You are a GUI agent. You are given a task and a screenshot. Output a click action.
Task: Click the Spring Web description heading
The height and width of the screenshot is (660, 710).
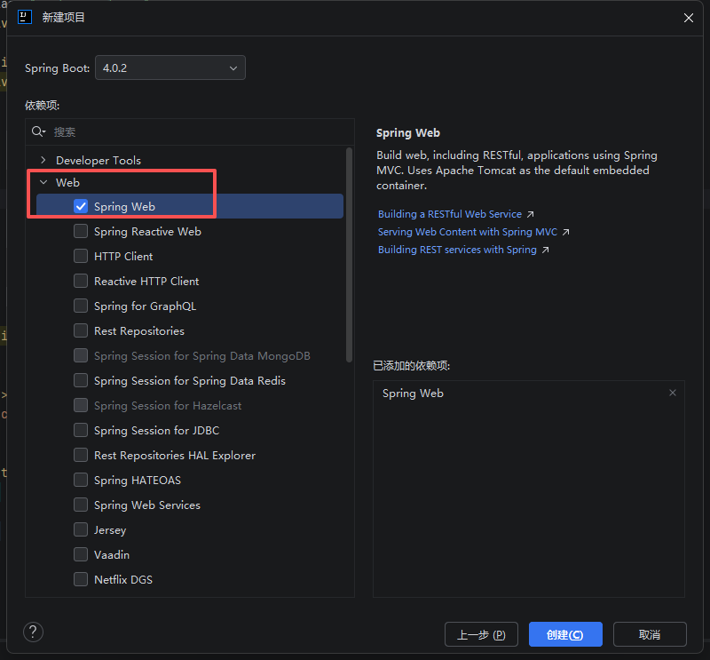408,133
